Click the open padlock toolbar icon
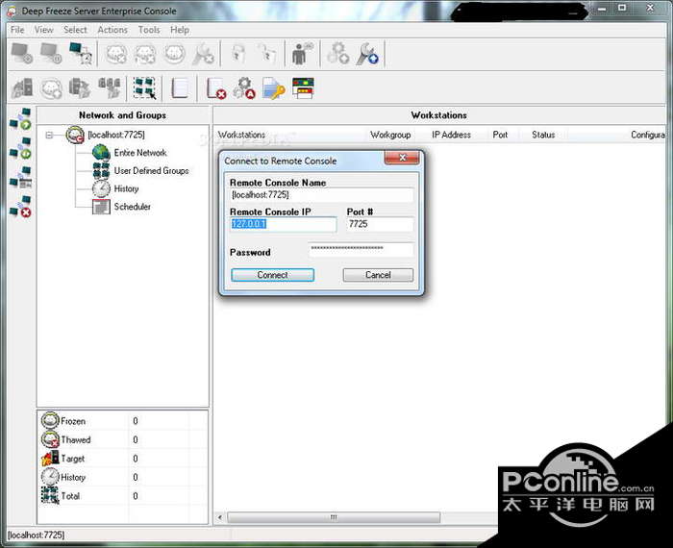673x548 pixels. (x=267, y=54)
